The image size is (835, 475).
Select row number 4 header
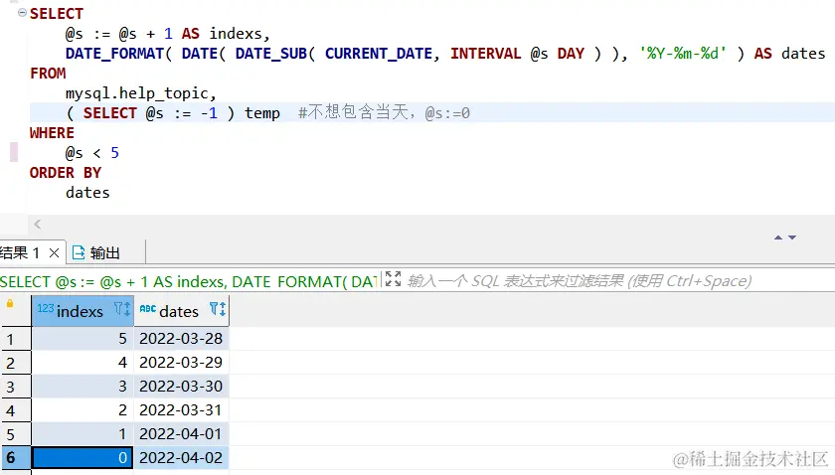(16, 410)
